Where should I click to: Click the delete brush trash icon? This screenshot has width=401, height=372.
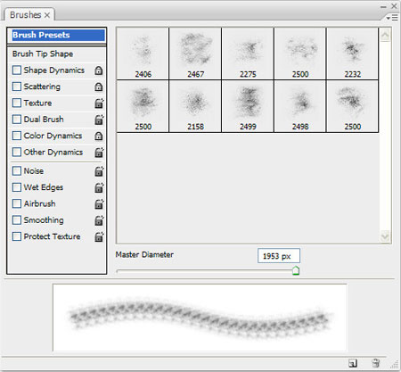click(x=375, y=363)
